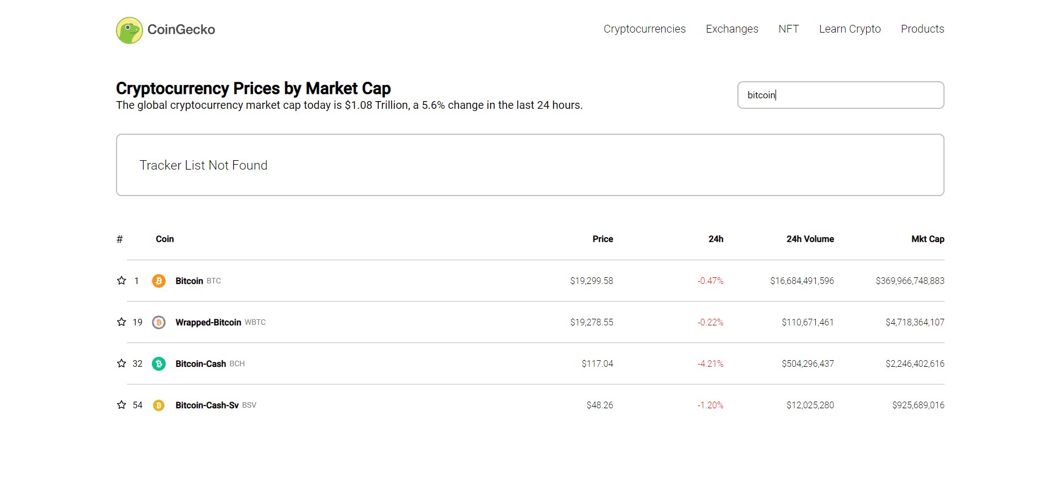Image resolution: width=1055 pixels, height=490 pixels.
Task: Toggle the star next to Bitcoin-Cash
Action: click(120, 363)
